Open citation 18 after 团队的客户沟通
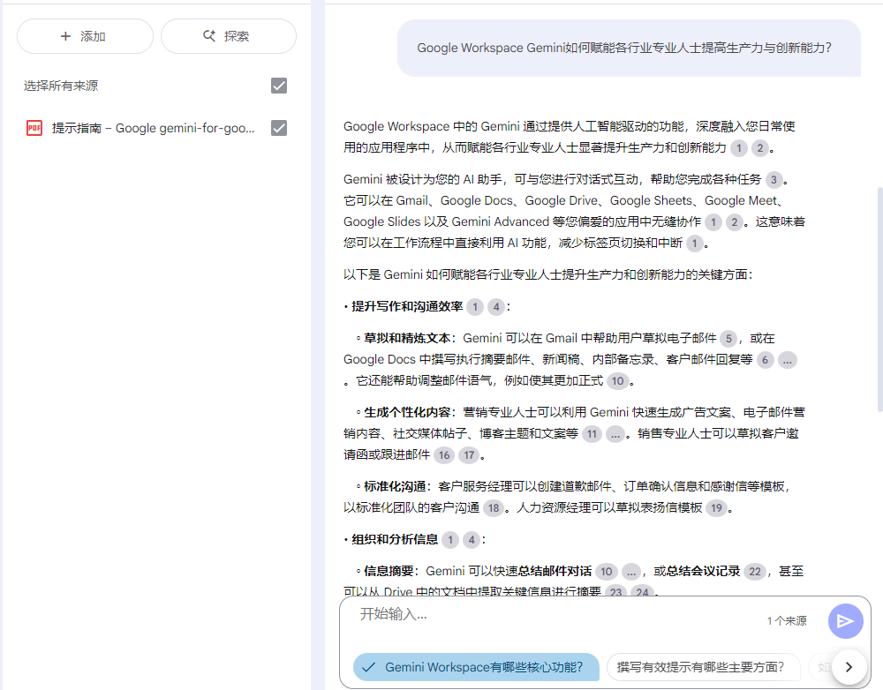The image size is (883, 690). pyautogui.click(x=494, y=508)
